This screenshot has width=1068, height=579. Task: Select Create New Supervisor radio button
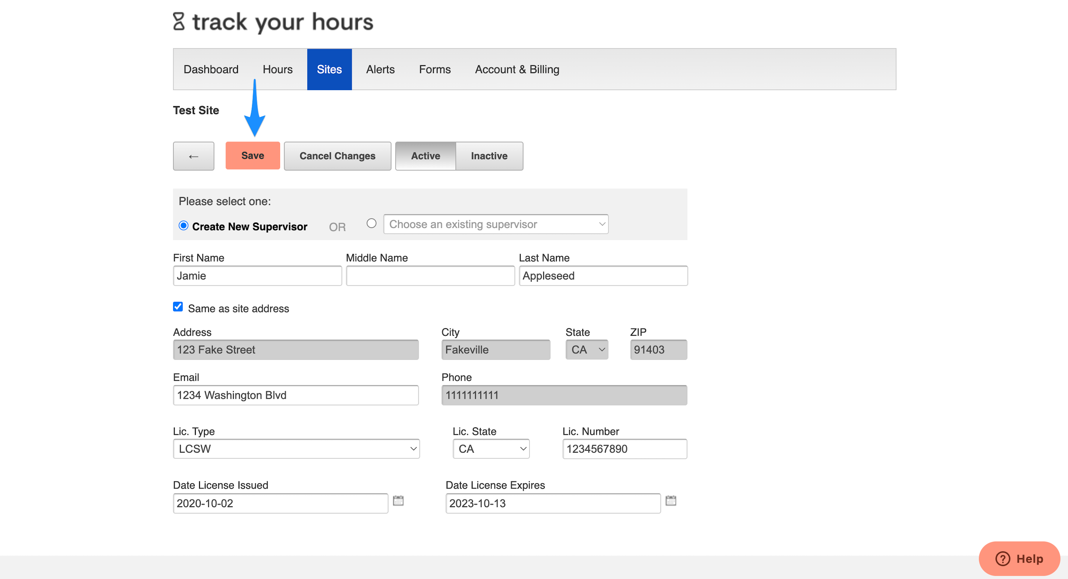tap(183, 226)
